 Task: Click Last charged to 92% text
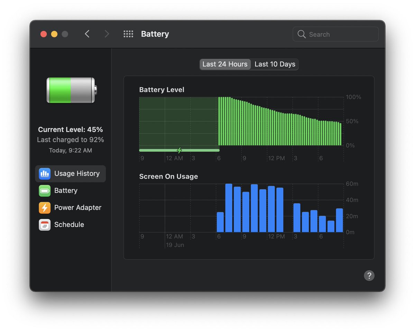71,140
